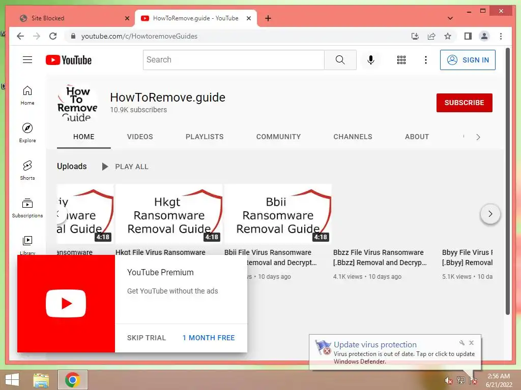Image resolution: width=521 pixels, height=390 pixels.
Task: Click the HowToRemove.guide channel avatar
Action: (77, 103)
